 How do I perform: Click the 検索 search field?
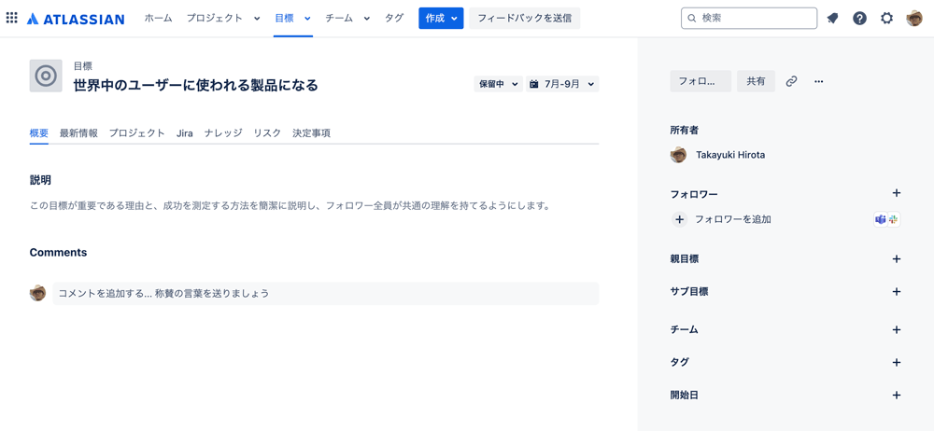(749, 18)
